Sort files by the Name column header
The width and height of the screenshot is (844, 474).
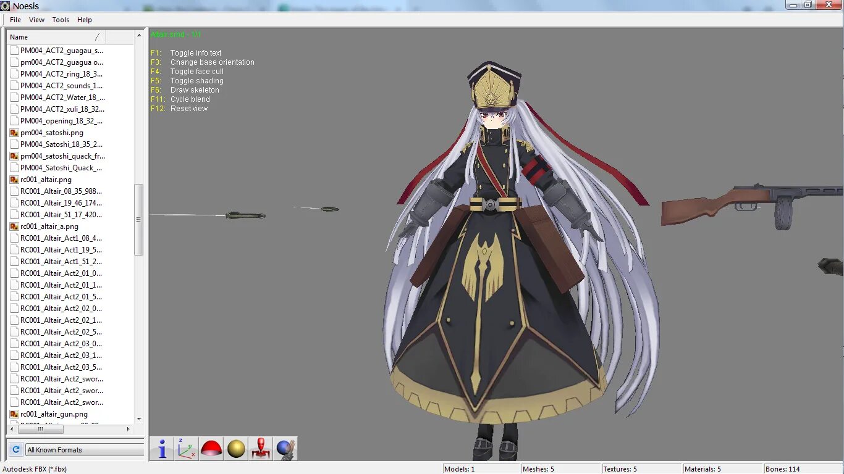(56, 37)
